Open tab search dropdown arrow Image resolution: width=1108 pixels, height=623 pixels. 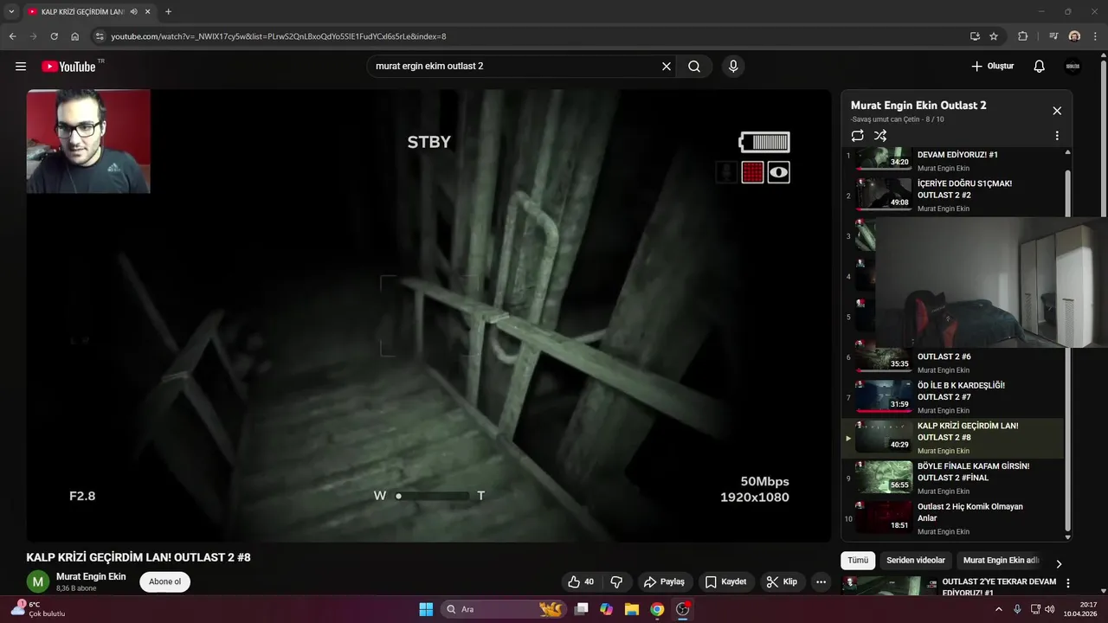click(x=11, y=11)
